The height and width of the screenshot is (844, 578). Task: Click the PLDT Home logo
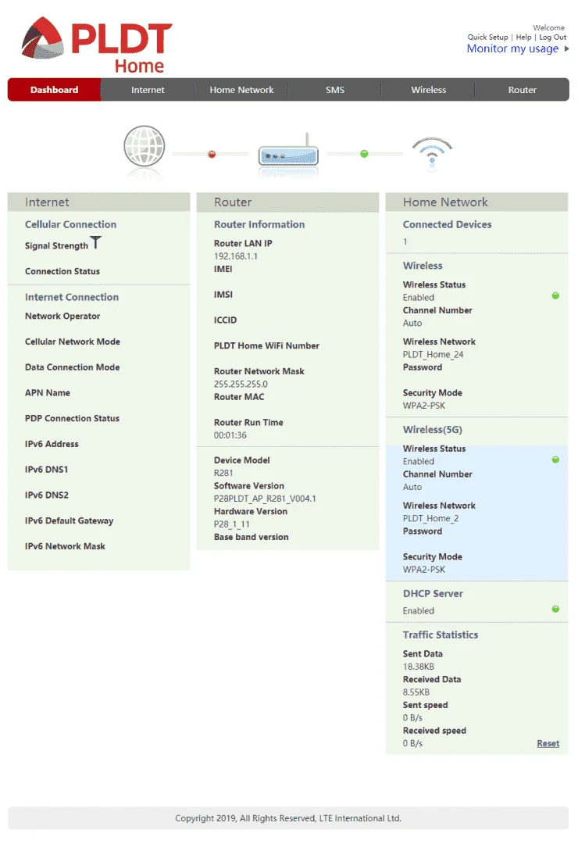[97, 45]
